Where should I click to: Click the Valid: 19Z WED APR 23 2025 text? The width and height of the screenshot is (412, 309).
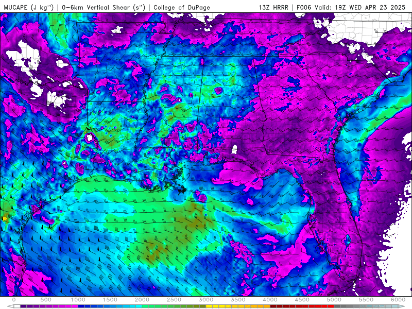[360, 7]
